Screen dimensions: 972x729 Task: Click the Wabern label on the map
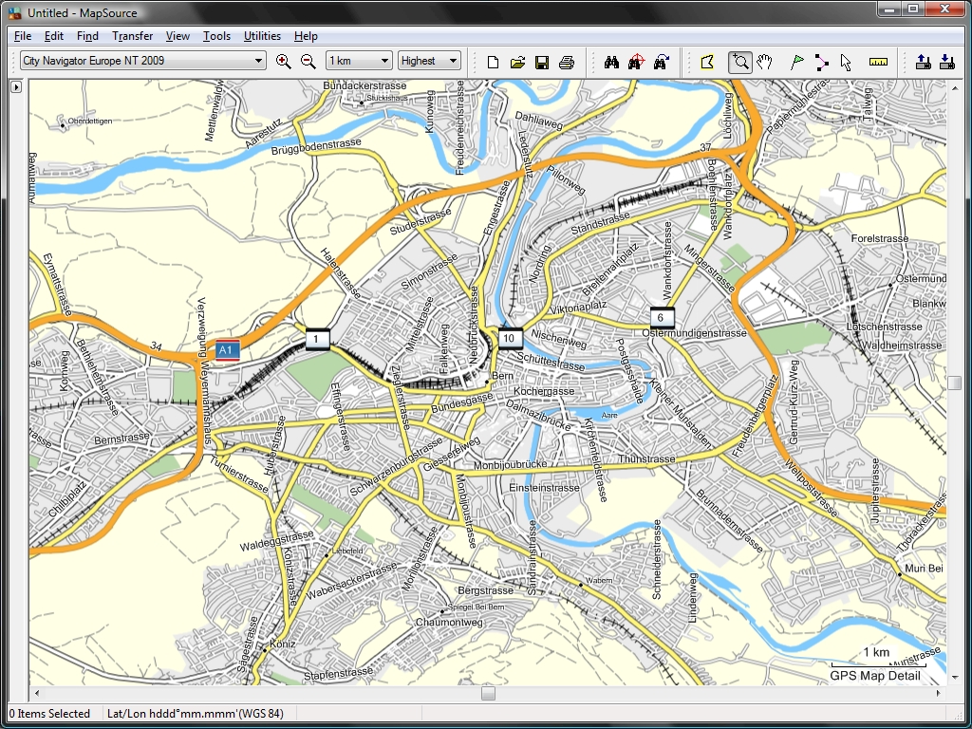599,580
